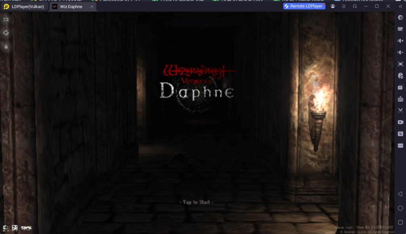Screen dimensions: 406x234
Task: Tap the Android back triangle button
Action: coord(400,194)
